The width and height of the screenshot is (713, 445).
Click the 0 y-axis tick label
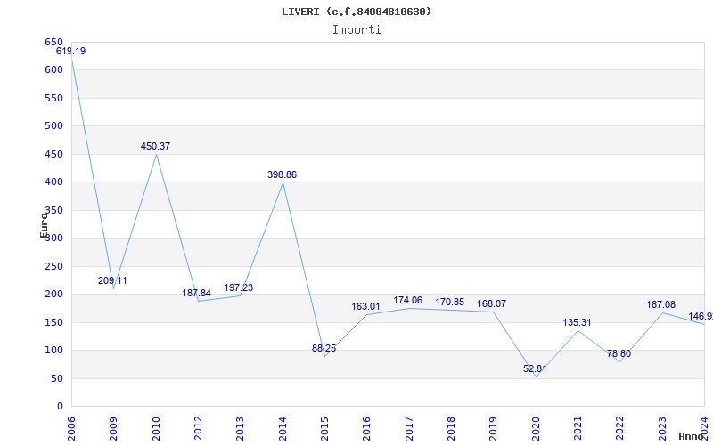click(60, 407)
